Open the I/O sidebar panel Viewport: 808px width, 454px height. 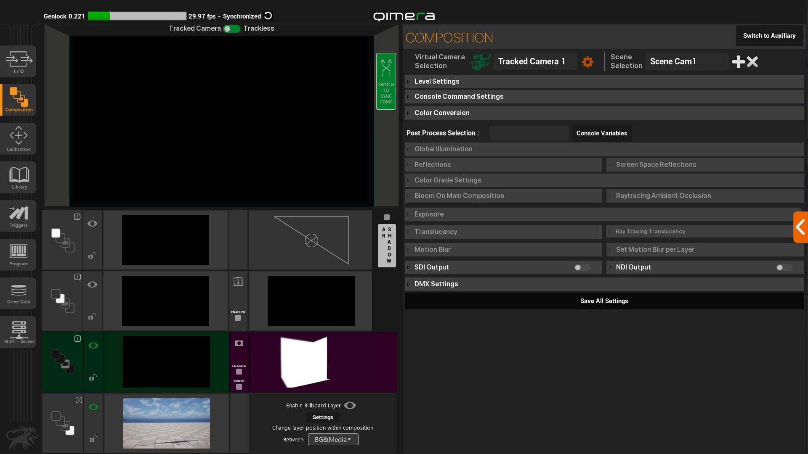[x=19, y=62]
